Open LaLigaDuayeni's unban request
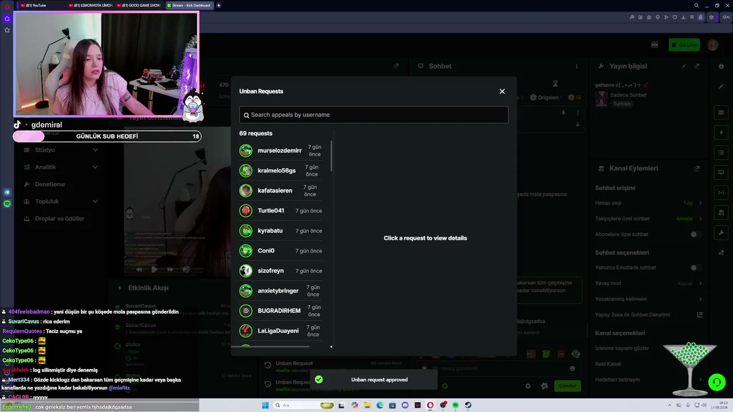733x412 pixels. point(281,331)
